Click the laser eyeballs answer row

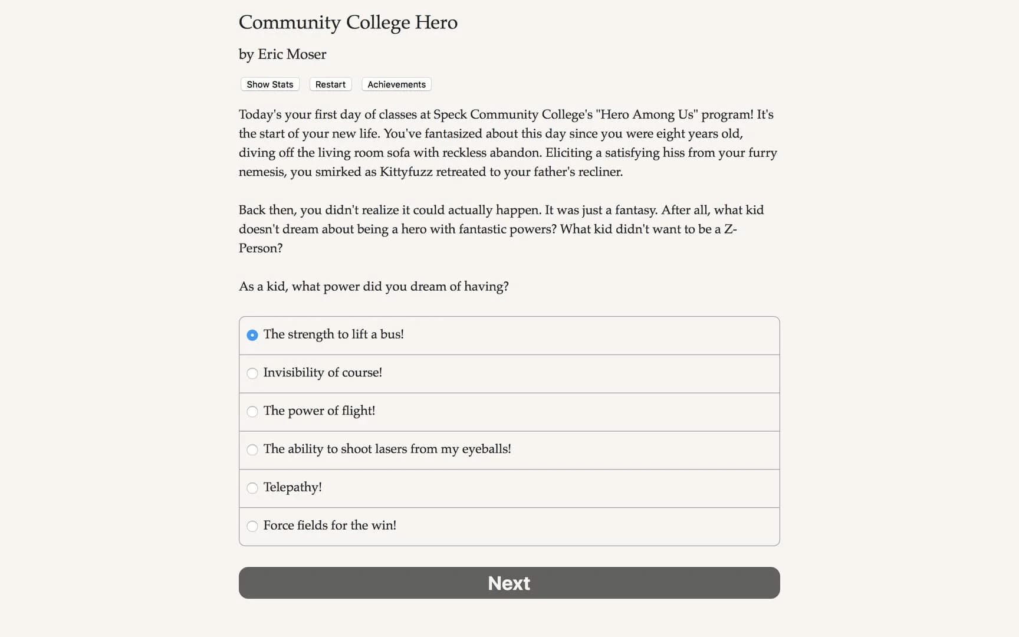[507, 449]
